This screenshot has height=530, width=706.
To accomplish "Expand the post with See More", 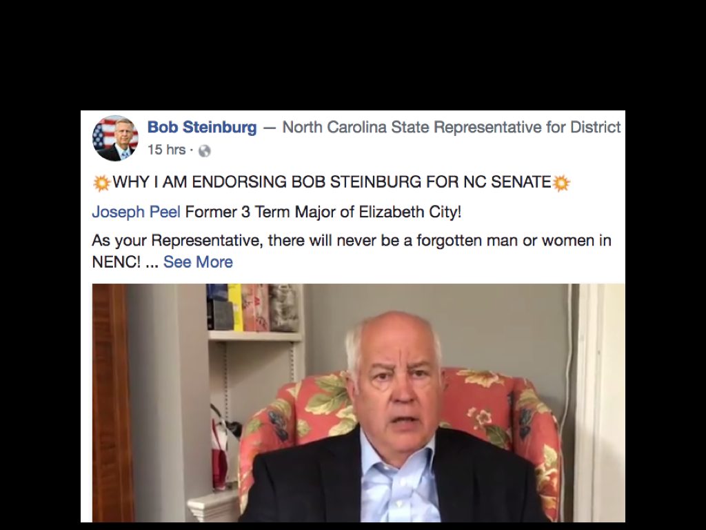I will click(x=198, y=262).
